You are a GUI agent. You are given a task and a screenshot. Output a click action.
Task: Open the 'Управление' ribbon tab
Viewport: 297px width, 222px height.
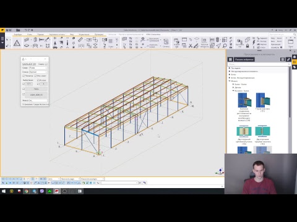click(x=84, y=35)
